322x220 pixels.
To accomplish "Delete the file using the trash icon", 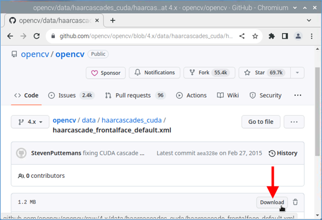I will [x=295, y=202].
